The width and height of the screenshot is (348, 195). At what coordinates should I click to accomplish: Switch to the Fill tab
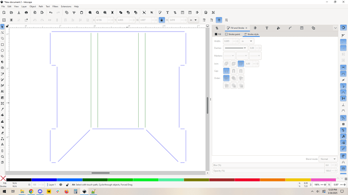[x=218, y=34]
